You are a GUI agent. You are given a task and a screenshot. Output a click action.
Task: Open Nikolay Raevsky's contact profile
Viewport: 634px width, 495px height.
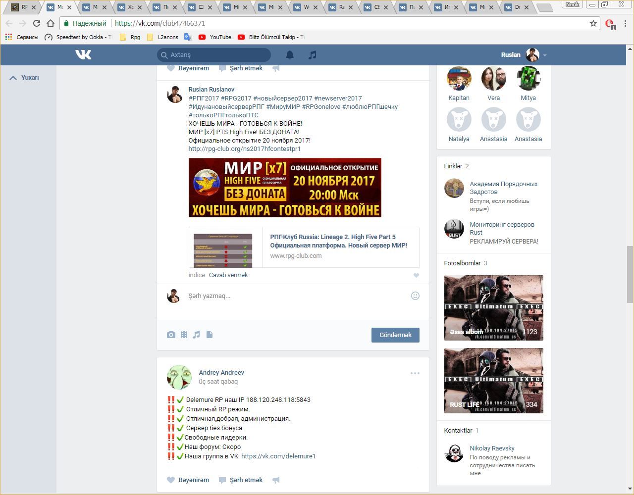(x=492, y=448)
